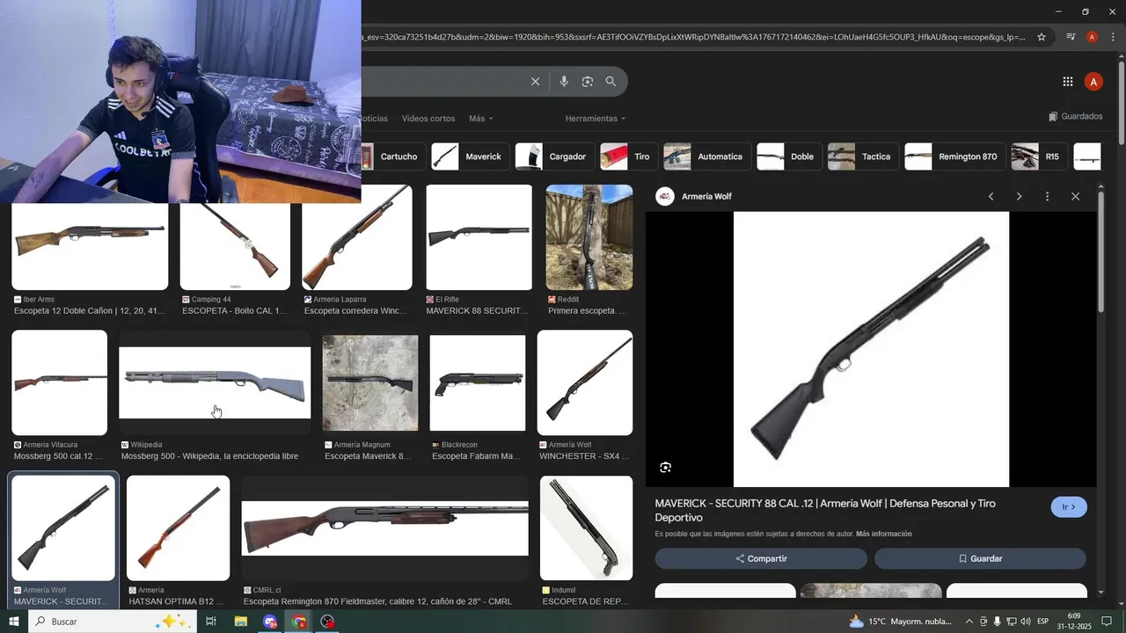Select the 'Tiro' filter chip
Image resolution: width=1126 pixels, height=633 pixels.
629,156
